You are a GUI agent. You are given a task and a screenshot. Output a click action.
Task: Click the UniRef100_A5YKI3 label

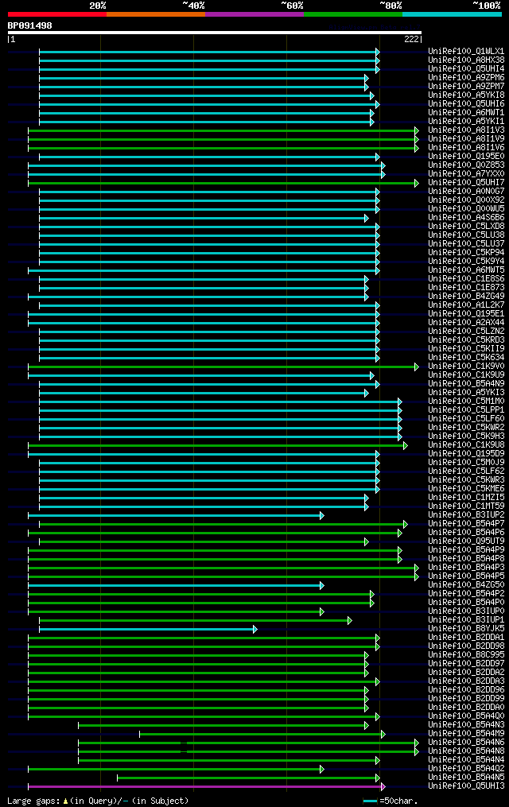[466, 393]
